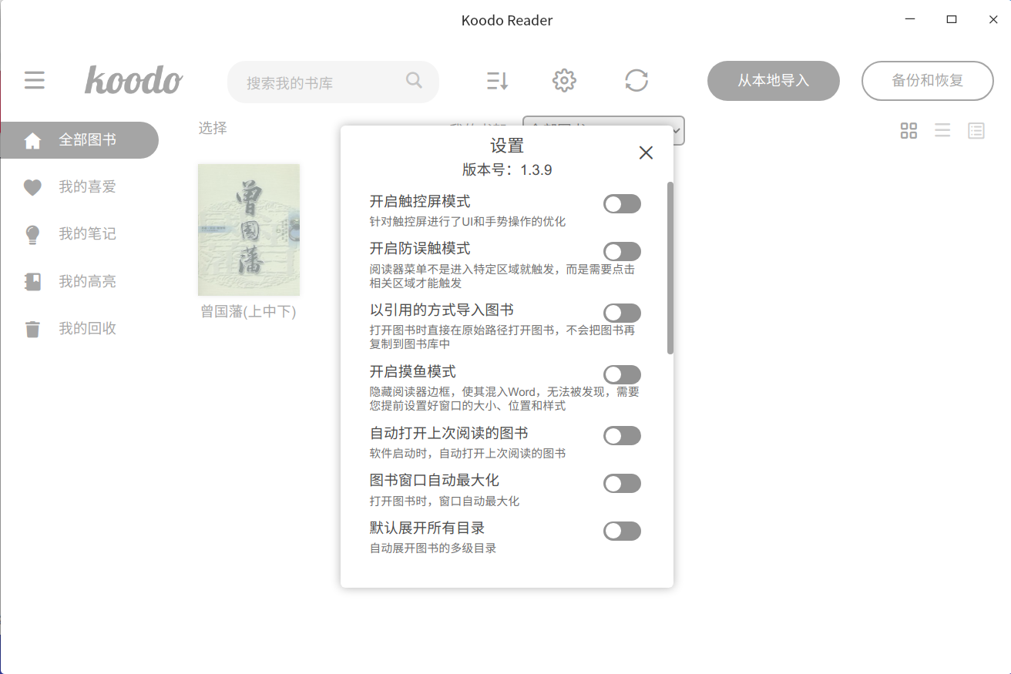This screenshot has width=1011, height=674.
Task: Open 我的喜爱 in sidebar
Action: (87, 187)
